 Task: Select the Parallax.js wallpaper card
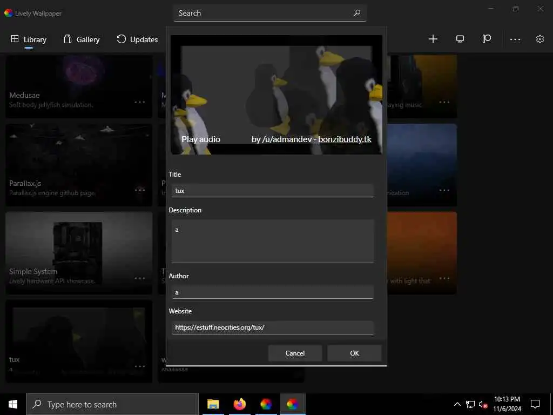coord(79,165)
